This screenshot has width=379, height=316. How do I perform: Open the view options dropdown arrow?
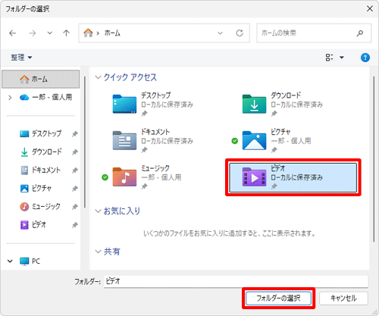(x=342, y=58)
